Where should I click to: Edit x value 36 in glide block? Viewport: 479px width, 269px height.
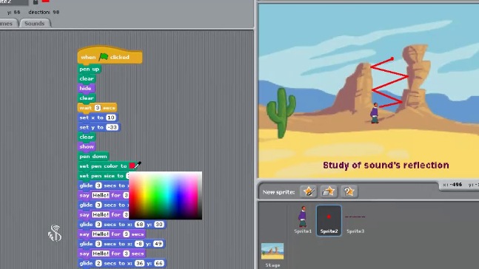pos(140,263)
